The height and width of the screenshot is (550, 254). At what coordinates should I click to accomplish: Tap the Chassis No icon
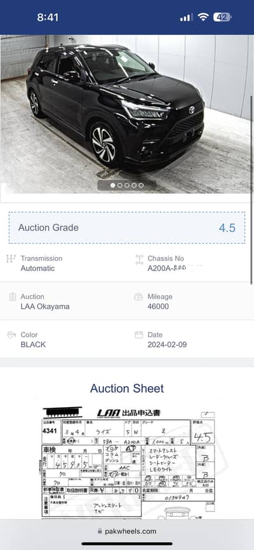139,260
